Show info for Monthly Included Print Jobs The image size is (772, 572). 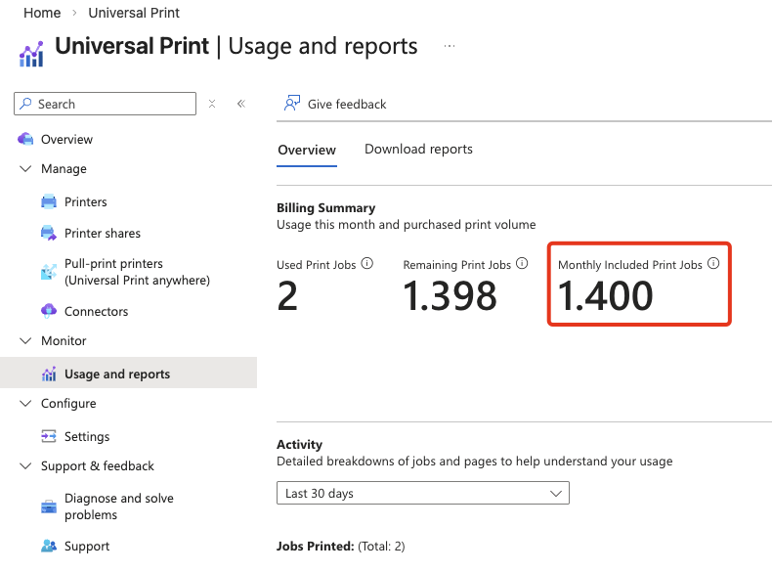pyautogui.click(x=713, y=264)
